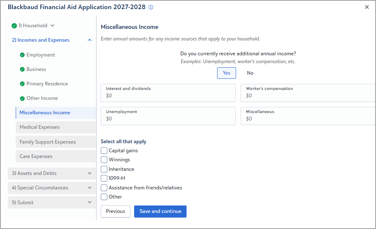Screen dimensions: 376x229
Task: Check the Capital gains box
Action: click(x=104, y=151)
